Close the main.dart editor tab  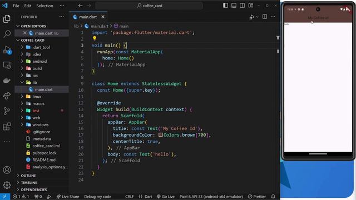click(x=103, y=17)
